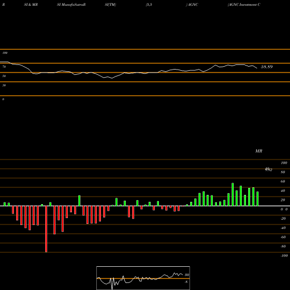The height and width of the screenshot is (290, 290).
Task: Click the MR axis label -40
Action: click(x=283, y=228)
